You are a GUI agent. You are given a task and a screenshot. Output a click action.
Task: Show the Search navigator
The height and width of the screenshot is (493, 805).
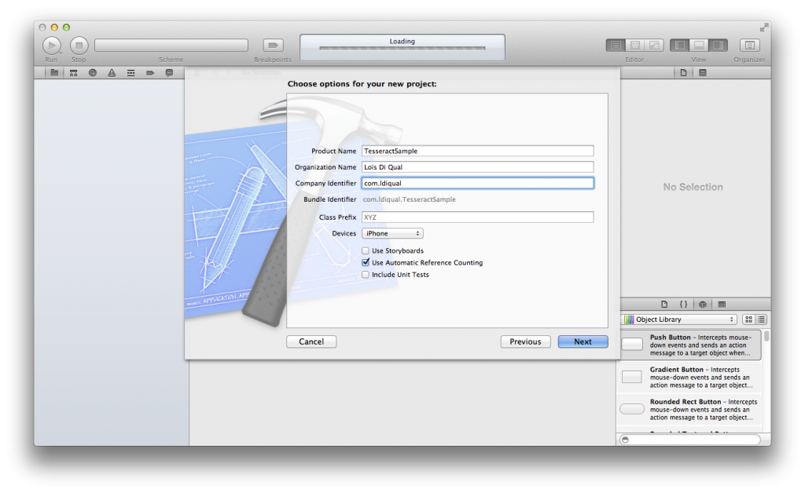point(93,73)
